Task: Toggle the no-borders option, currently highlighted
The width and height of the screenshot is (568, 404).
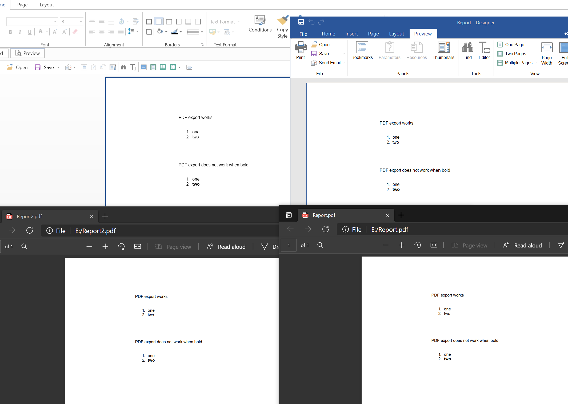Action: [159, 22]
